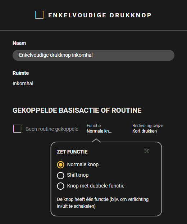This screenshot has width=187, height=224.
Task: Focus the Naam input field
Action: click(x=93, y=55)
